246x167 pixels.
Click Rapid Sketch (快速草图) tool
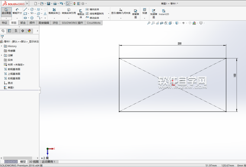pos(154,14)
